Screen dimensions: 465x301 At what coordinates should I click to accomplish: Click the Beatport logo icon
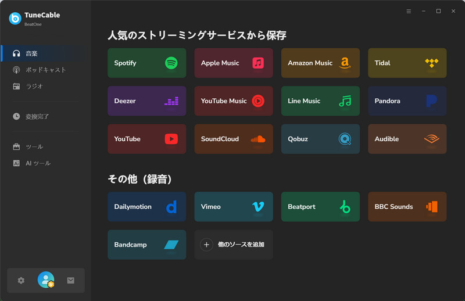(345, 207)
